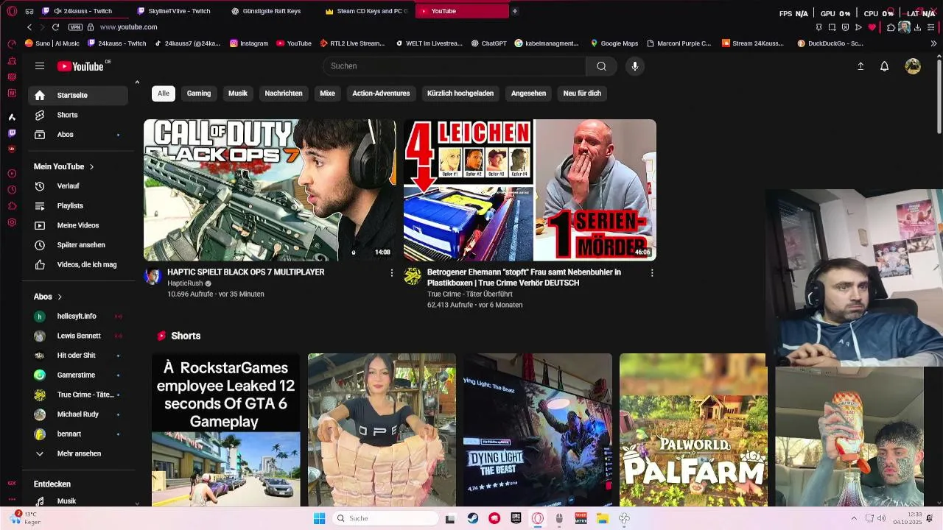Viewport: 943px width, 530px height.
Task: Select the Alle filter chip
Action: [x=164, y=93]
